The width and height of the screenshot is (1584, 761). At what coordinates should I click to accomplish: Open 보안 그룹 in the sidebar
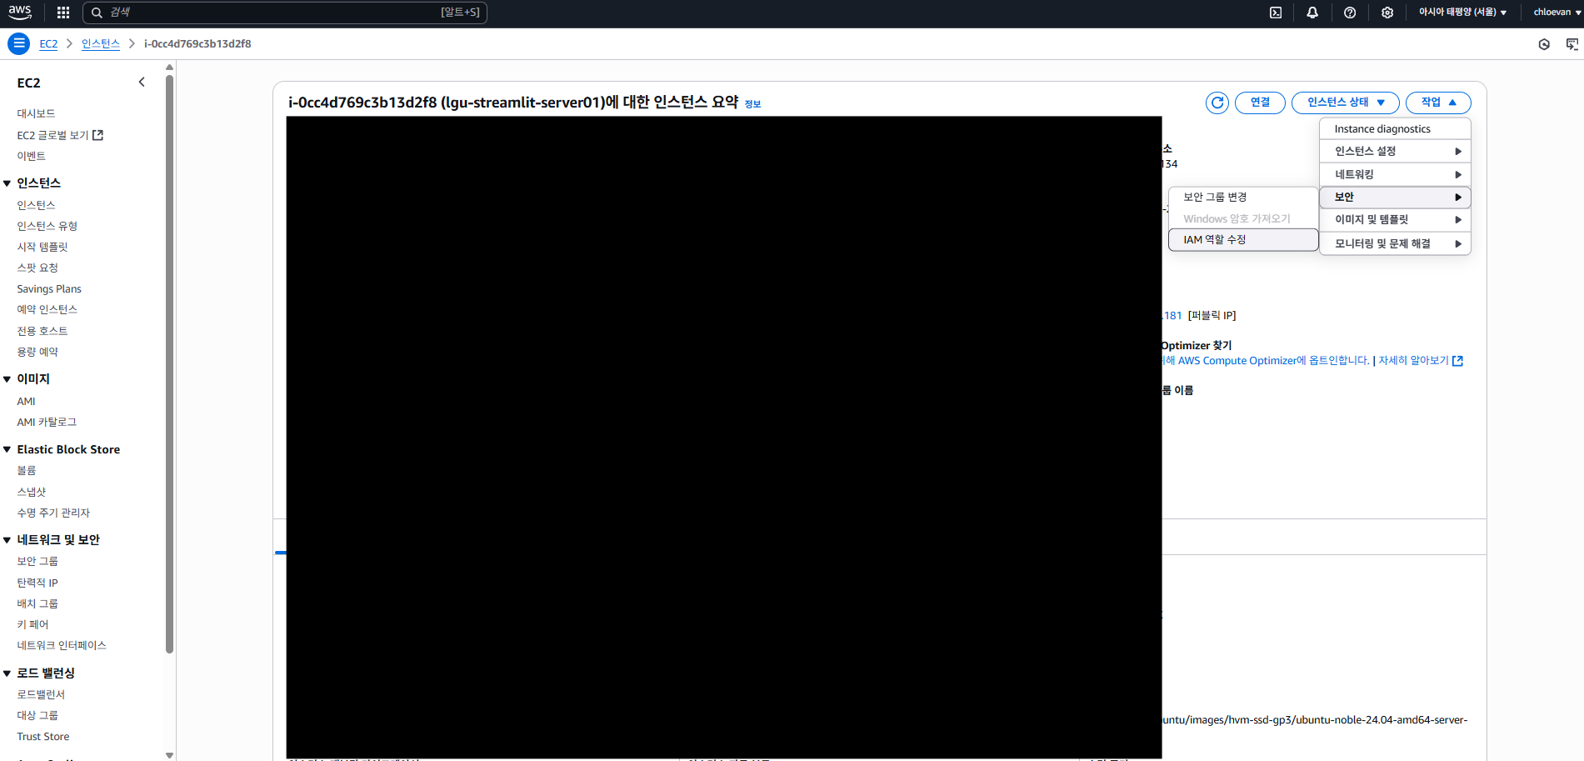coord(37,561)
